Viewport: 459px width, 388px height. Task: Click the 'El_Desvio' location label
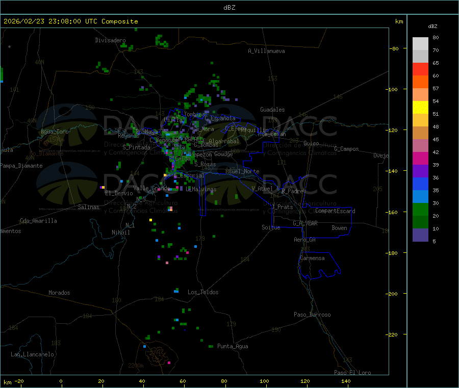pyautogui.click(x=119, y=193)
